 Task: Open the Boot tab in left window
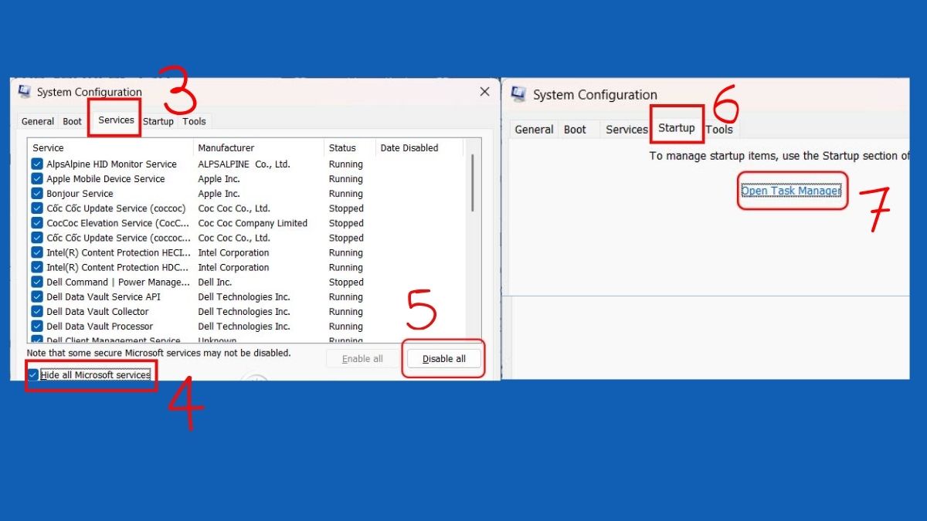72,120
